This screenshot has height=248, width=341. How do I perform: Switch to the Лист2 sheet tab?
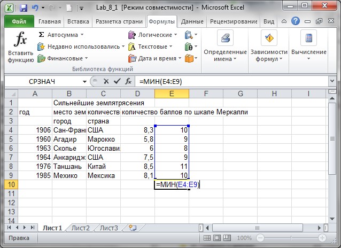tap(81, 228)
